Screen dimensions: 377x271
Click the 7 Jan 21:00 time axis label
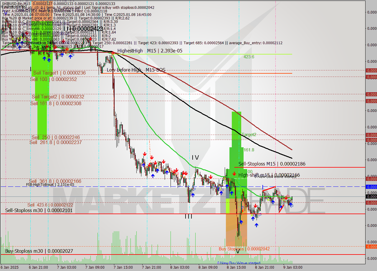click(x=151, y=267)
